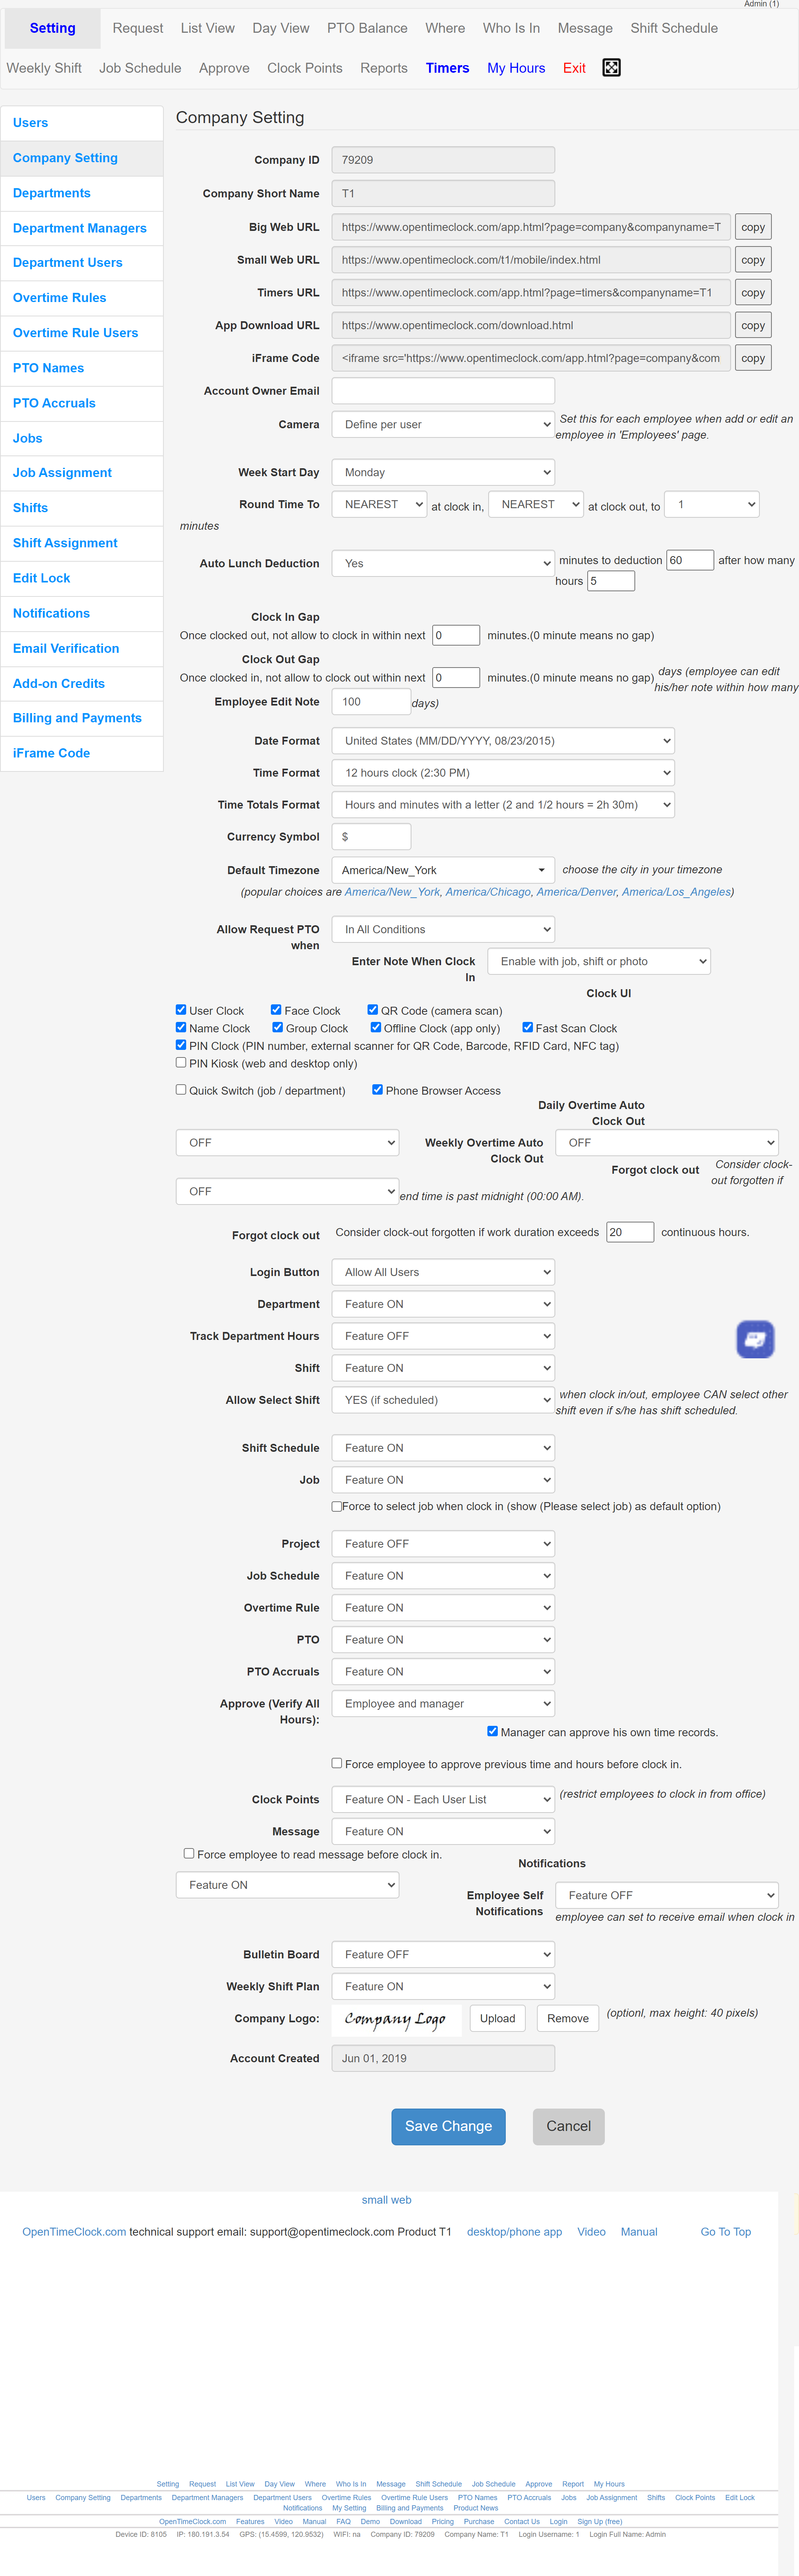This screenshot has height=2576, width=799.
Task: Copy the Big Web URL
Action: [753, 227]
